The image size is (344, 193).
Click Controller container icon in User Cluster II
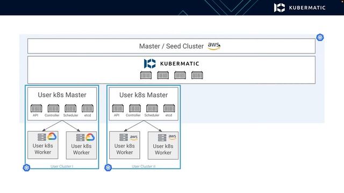tap(135, 108)
